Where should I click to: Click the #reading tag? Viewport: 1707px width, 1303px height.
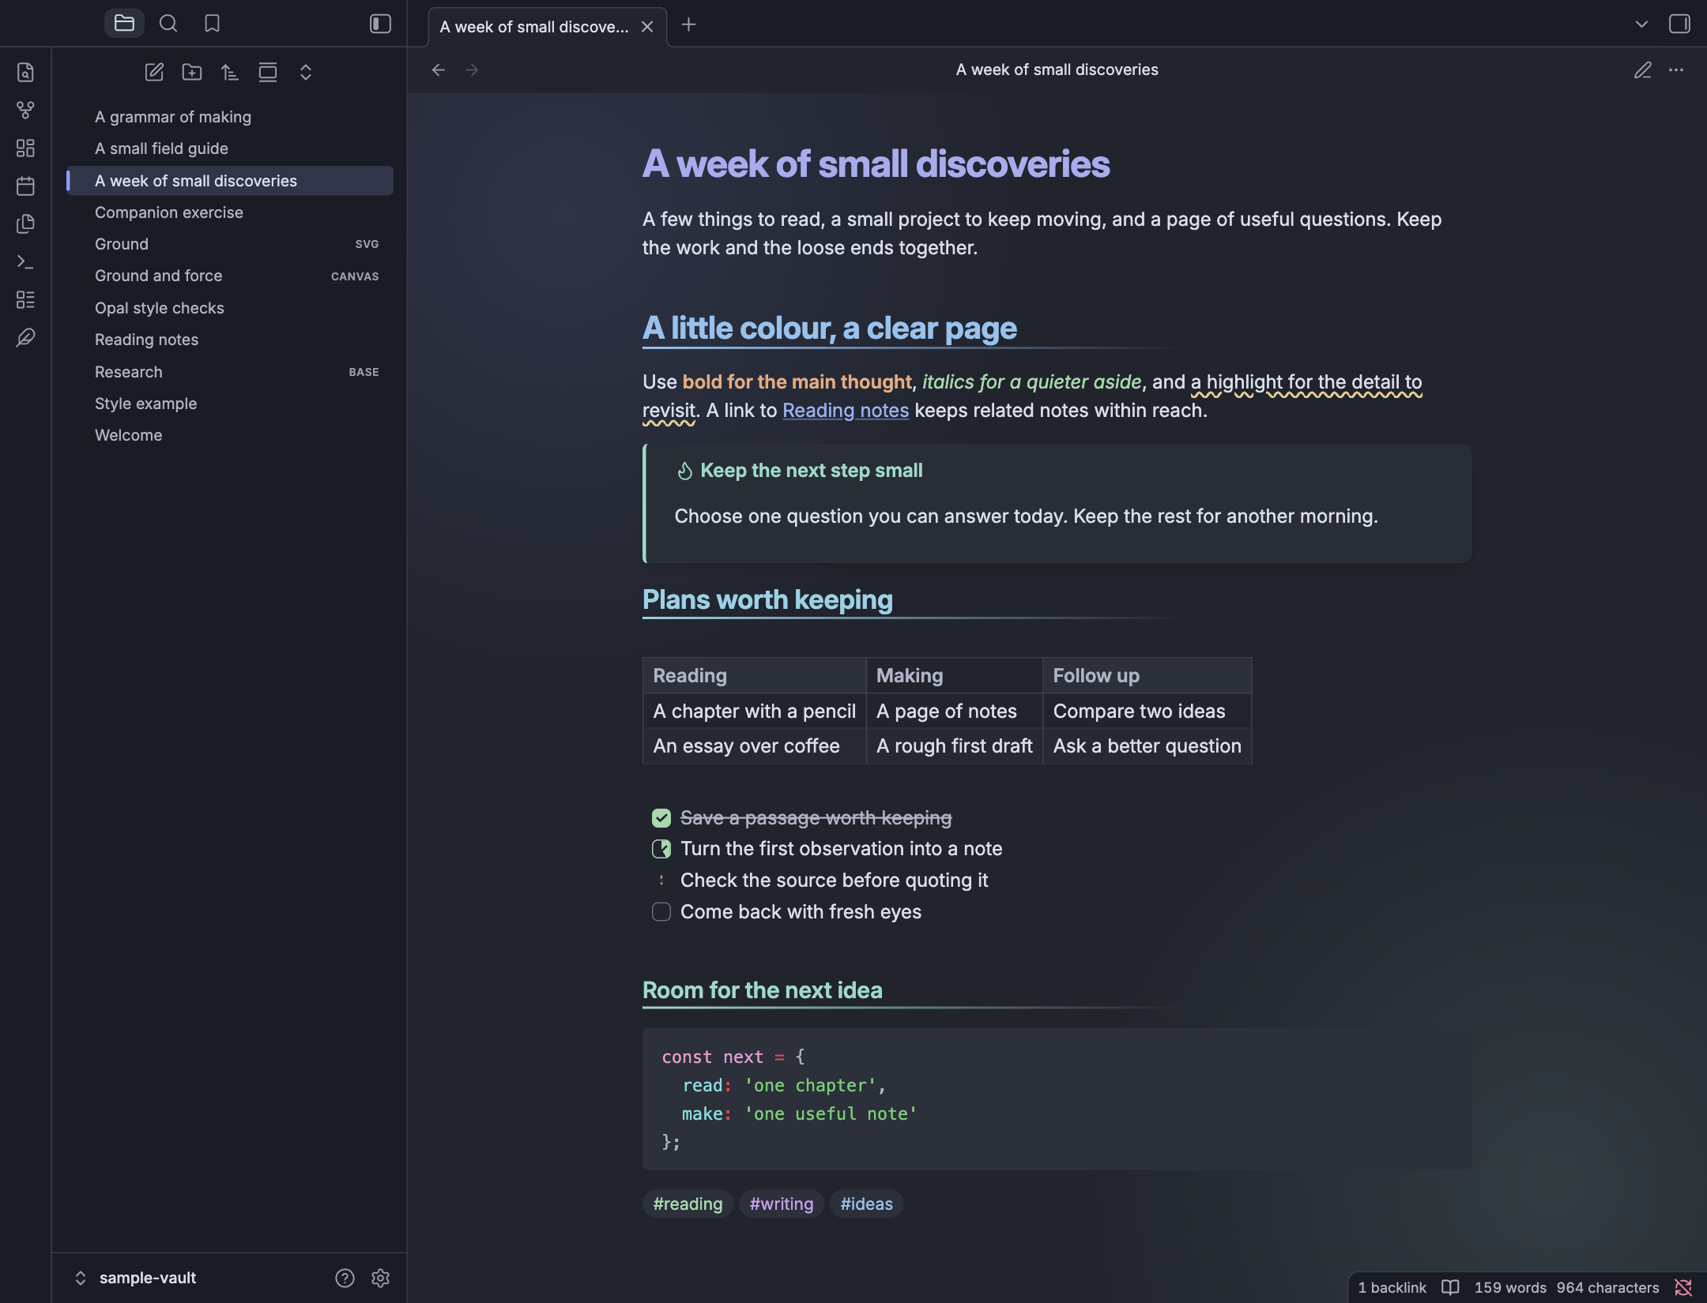(688, 1204)
